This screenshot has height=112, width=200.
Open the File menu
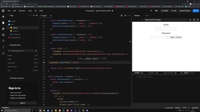[x=9, y=11]
